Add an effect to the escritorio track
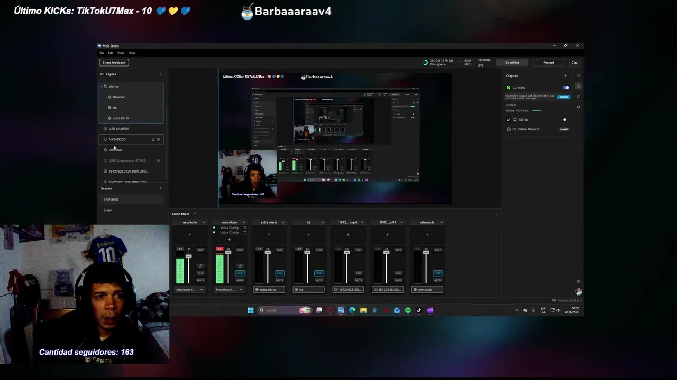This screenshot has height=380, width=677. [190, 235]
